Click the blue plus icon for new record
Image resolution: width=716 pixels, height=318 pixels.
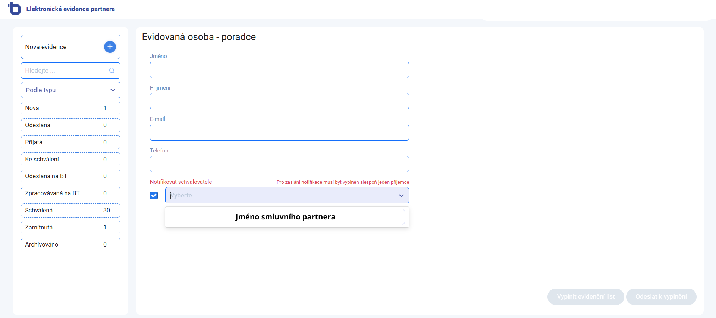(110, 47)
